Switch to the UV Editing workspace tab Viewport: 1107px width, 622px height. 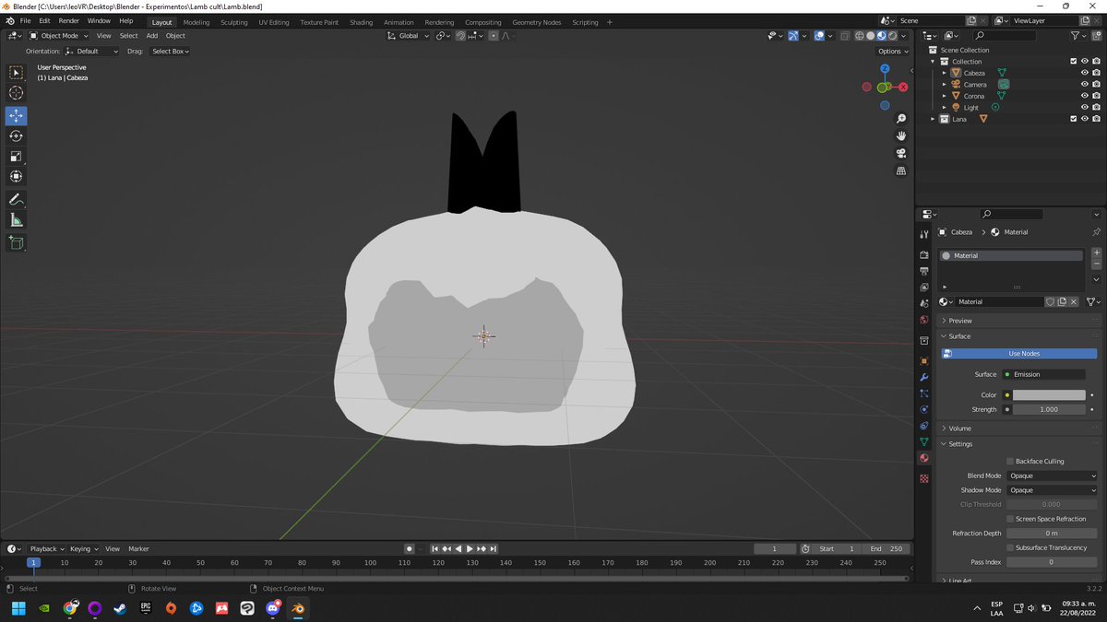274,22
